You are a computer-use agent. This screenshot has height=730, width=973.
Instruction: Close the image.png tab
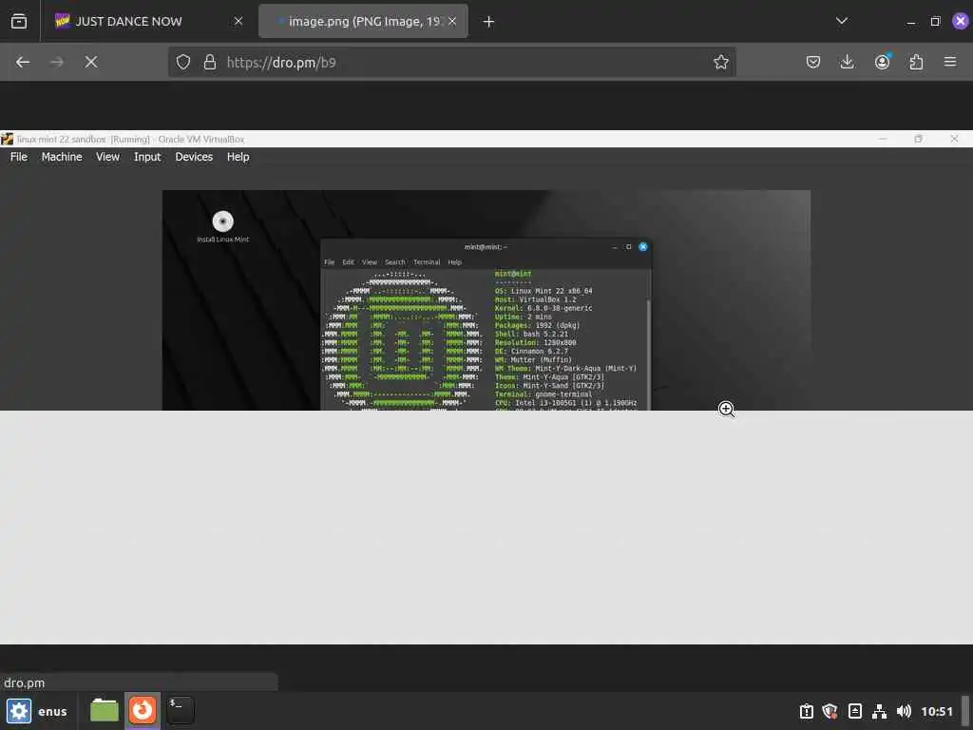(x=452, y=22)
